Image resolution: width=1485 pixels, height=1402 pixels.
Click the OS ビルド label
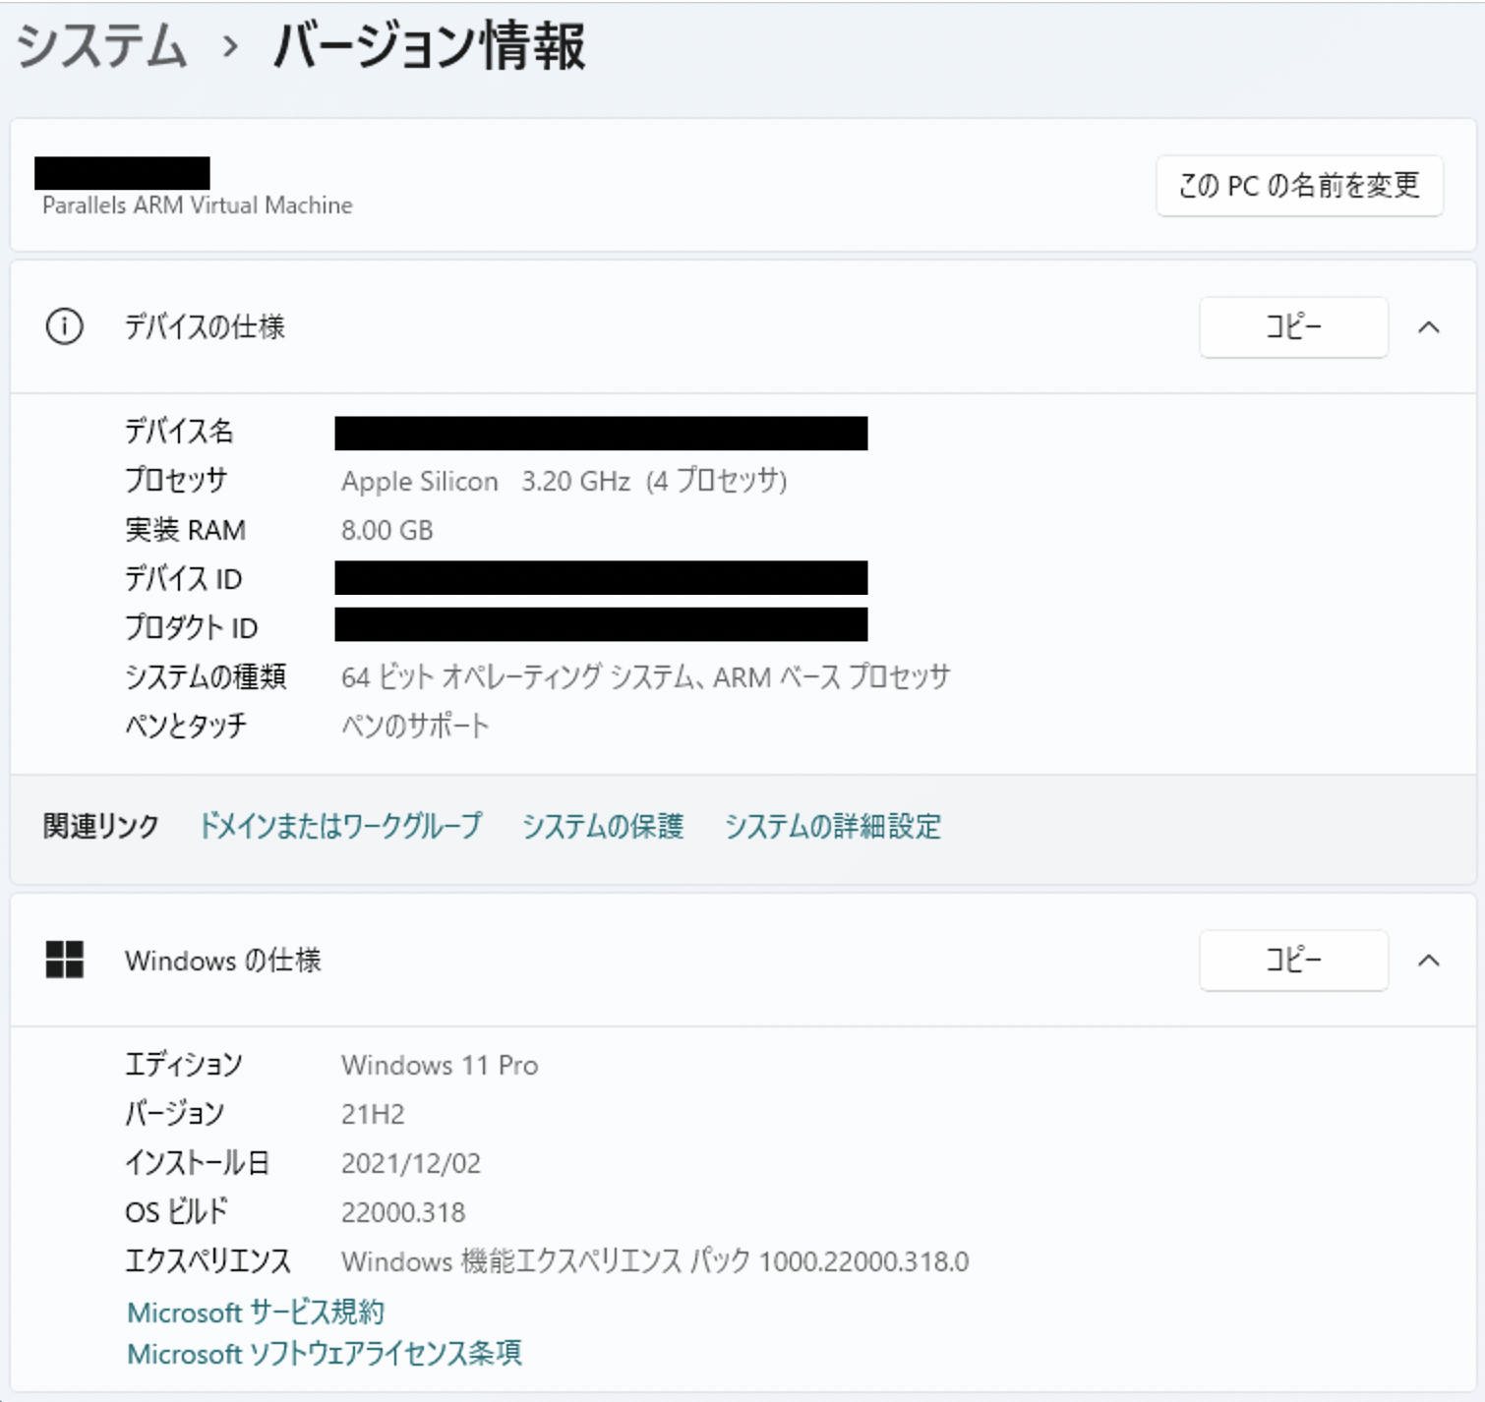click(177, 1212)
